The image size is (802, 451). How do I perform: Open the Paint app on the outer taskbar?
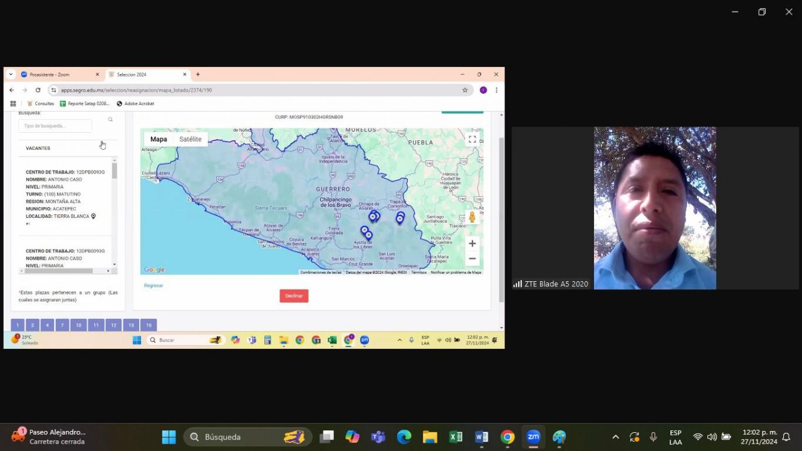559,437
